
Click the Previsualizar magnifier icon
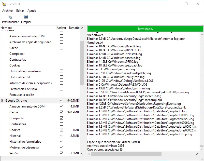coord(10,17)
